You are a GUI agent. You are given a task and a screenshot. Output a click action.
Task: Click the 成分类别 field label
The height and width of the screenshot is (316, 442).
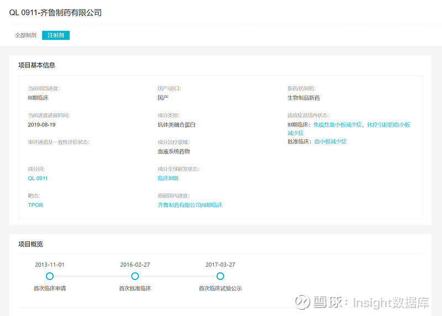click(169, 115)
